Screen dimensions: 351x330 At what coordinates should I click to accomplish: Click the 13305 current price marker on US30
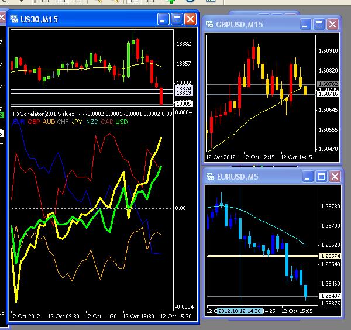click(x=184, y=104)
